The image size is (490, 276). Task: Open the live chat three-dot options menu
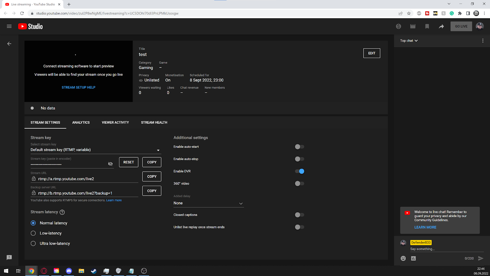[483, 41]
